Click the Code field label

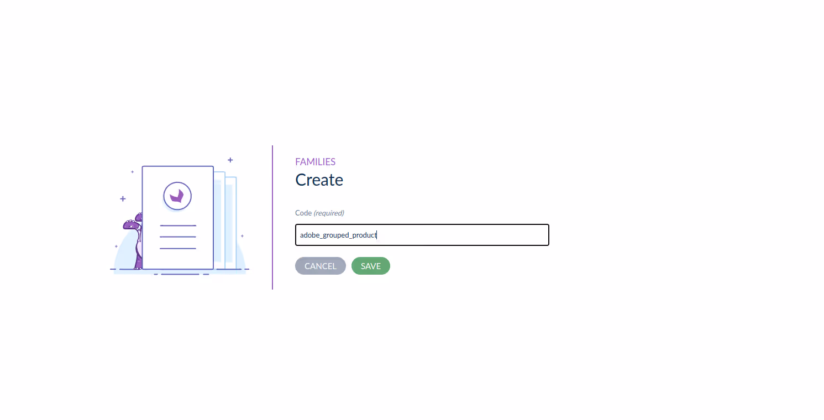click(303, 213)
